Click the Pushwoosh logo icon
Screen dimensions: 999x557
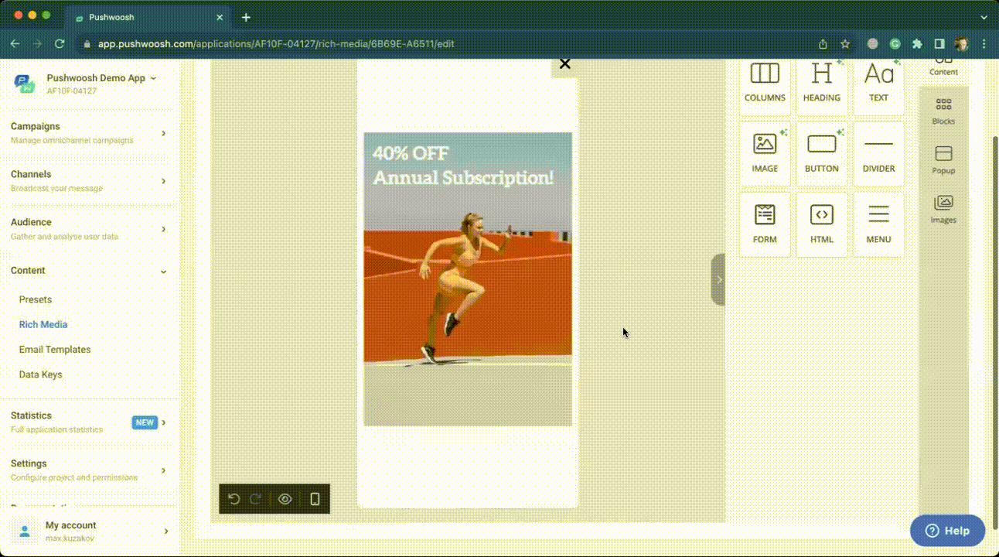(x=25, y=84)
